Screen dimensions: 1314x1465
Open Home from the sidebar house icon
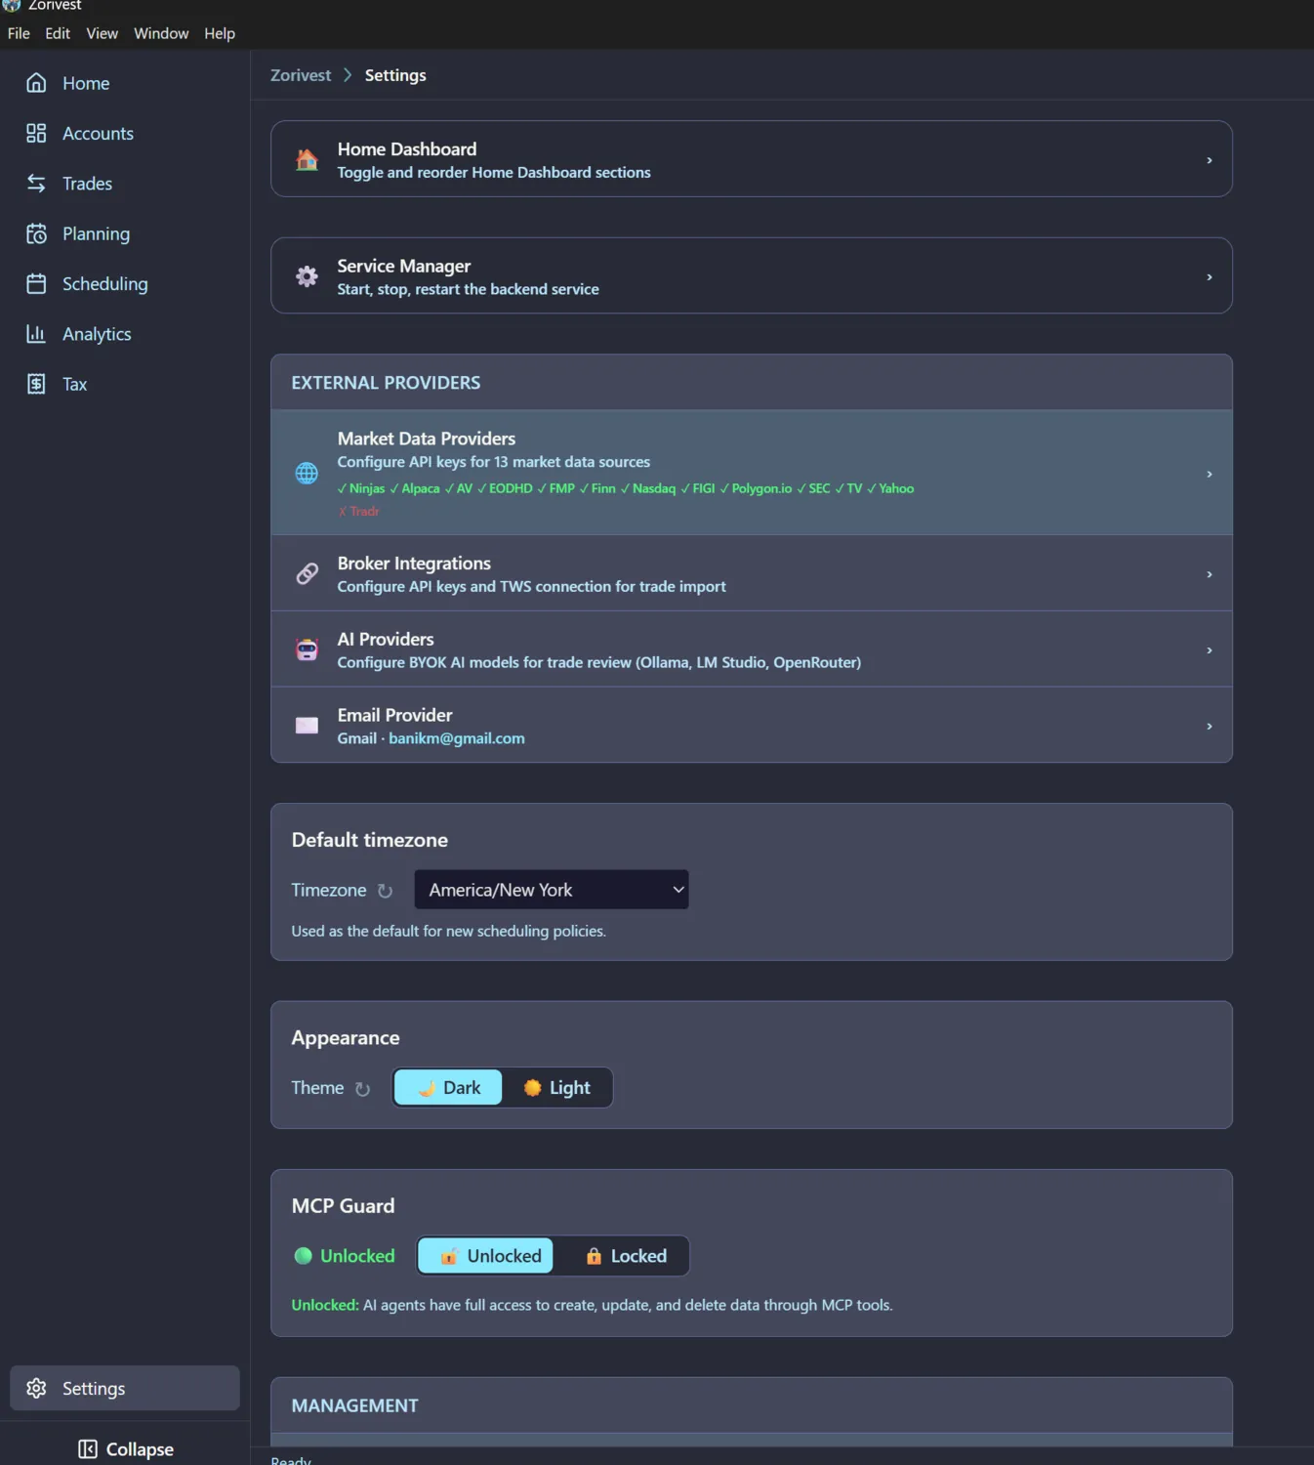36,83
